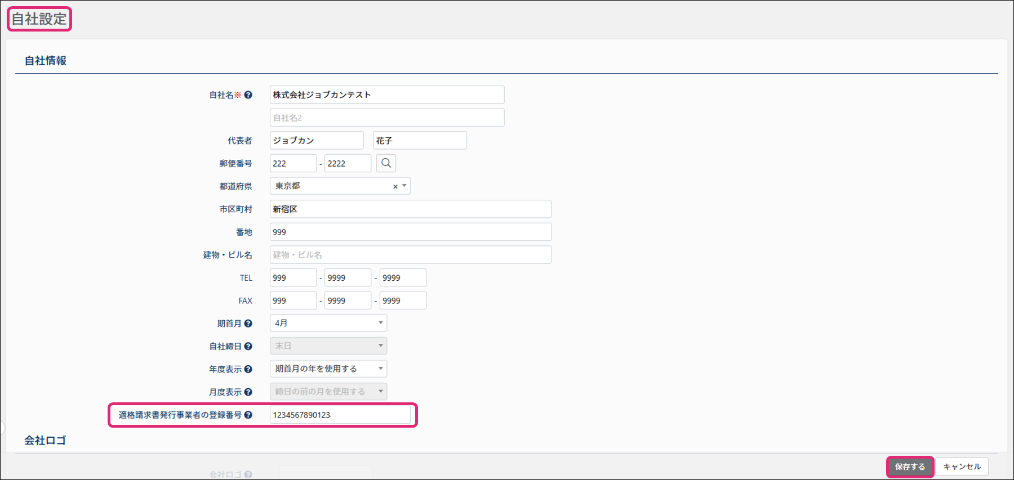
Task: Click the help icon next to 年度表示
Action: (x=248, y=369)
